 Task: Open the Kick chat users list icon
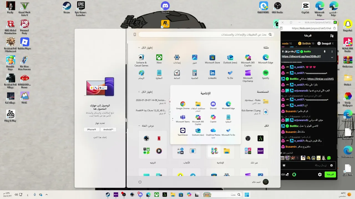coord(332,36)
